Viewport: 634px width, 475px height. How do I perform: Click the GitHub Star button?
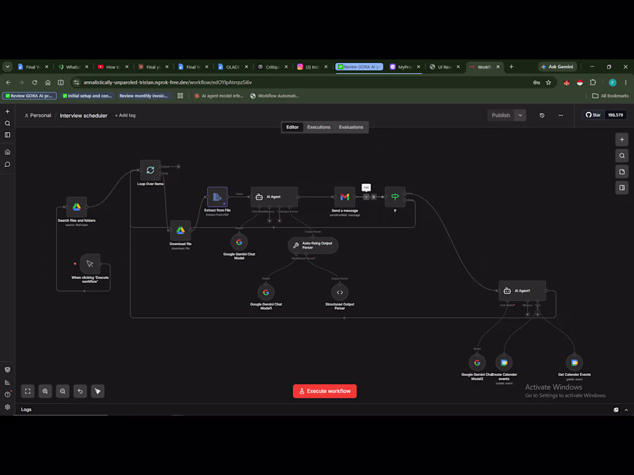pyautogui.click(x=593, y=115)
